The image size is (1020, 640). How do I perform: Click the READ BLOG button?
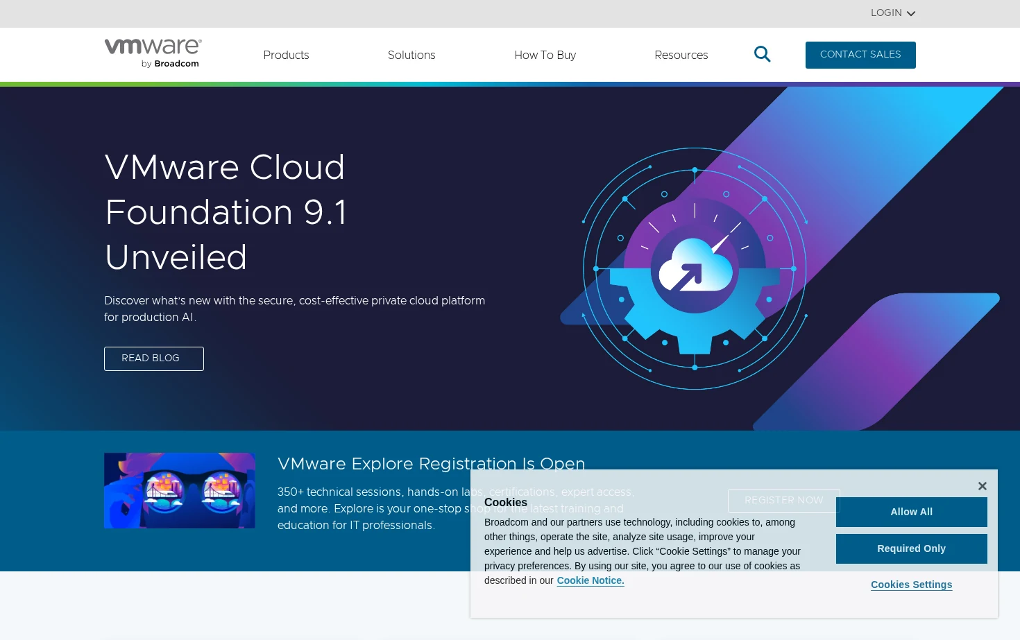click(x=154, y=358)
